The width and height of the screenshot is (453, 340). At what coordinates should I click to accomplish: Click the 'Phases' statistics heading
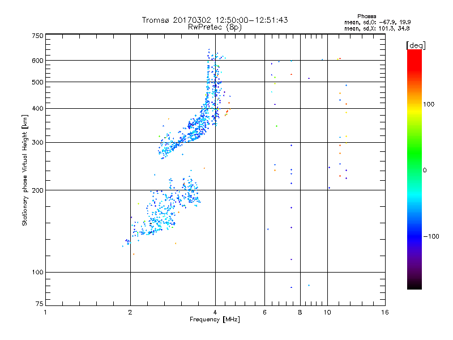click(366, 16)
